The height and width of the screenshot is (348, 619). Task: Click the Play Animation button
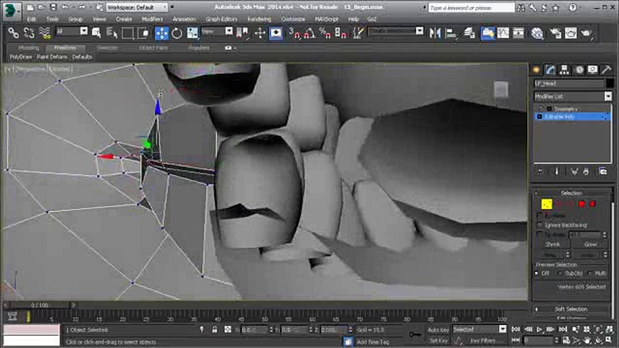coord(539,330)
